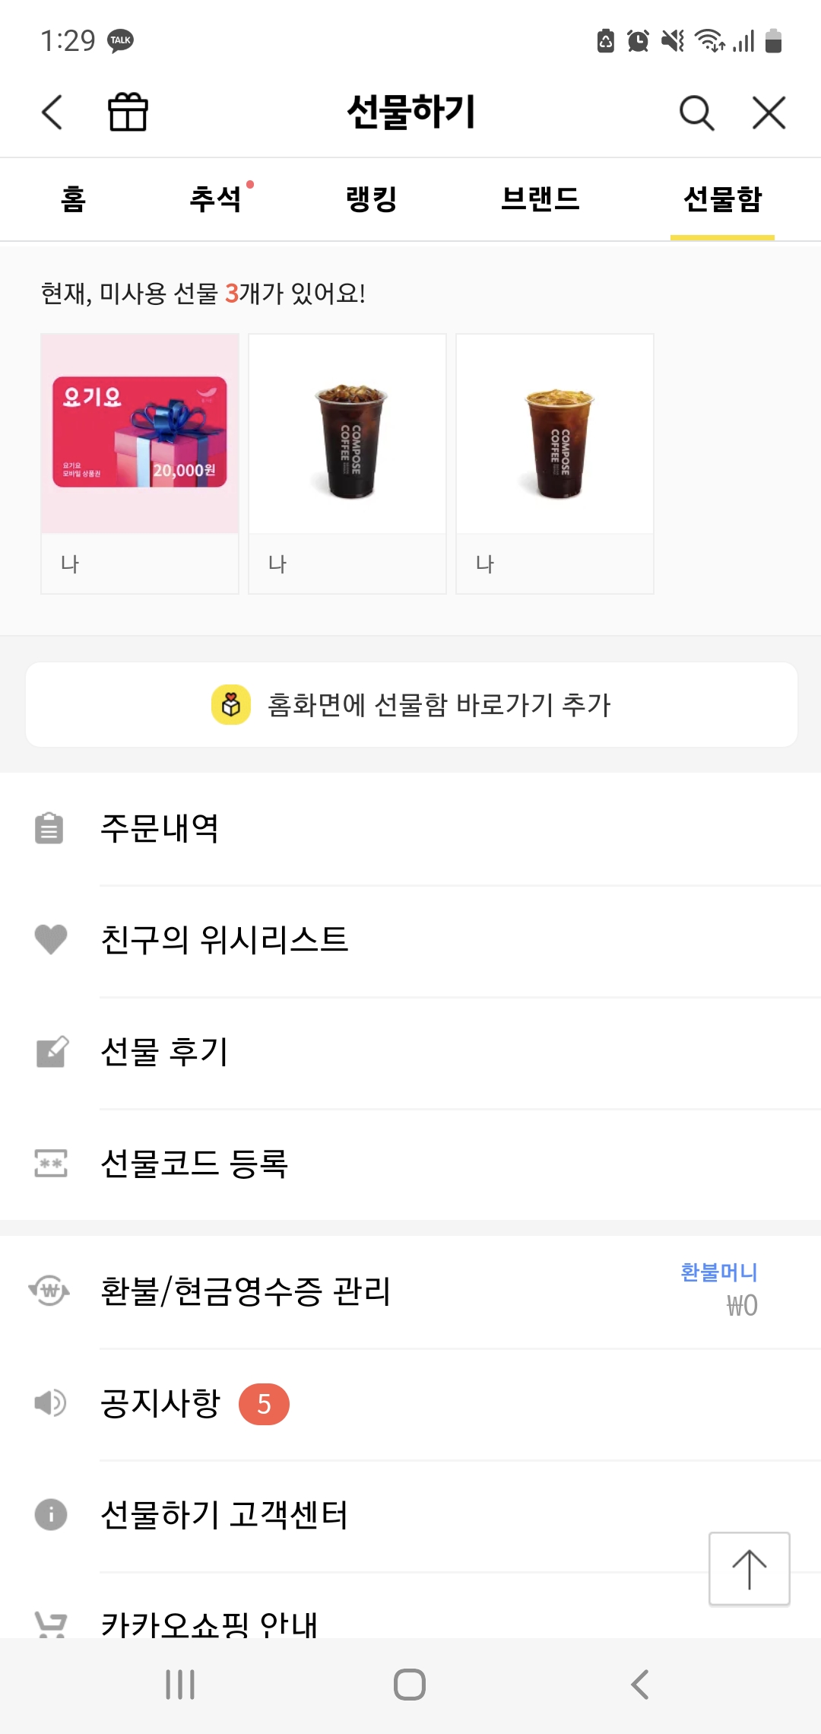Open 환불/현금영수증 관리
The width and height of the screenshot is (821, 1734).
pos(410,1291)
